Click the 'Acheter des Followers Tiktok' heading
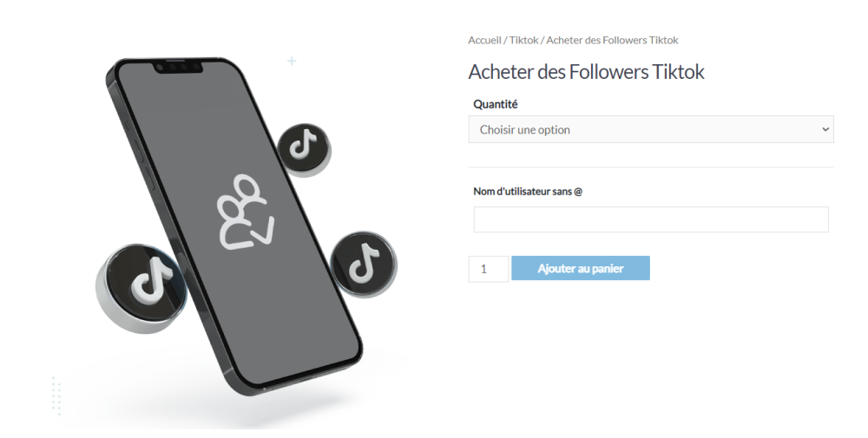This screenshot has height=438, width=868. tap(586, 72)
